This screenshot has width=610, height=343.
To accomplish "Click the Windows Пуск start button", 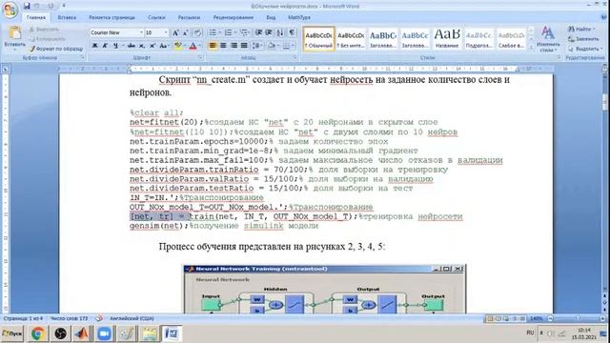I will (x=12, y=333).
